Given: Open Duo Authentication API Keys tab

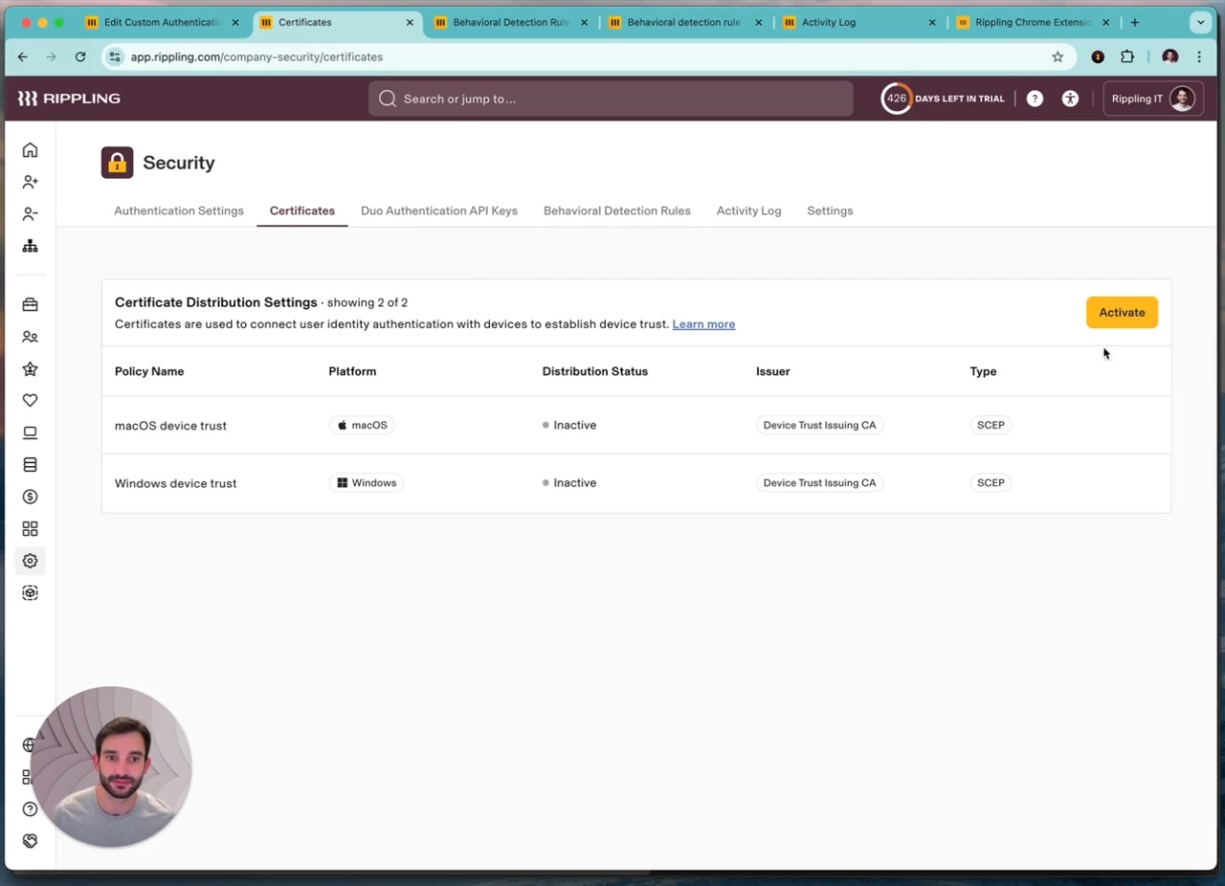Looking at the screenshot, I should point(439,210).
